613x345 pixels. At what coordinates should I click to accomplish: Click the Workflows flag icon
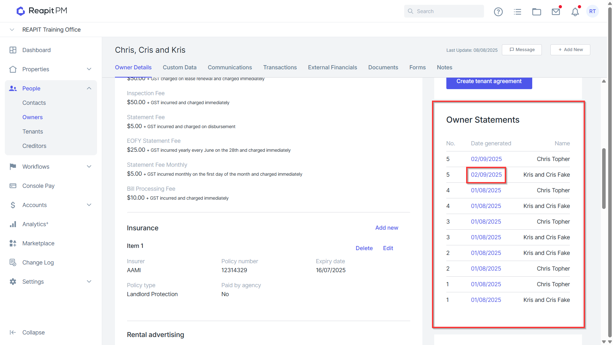pos(13,167)
